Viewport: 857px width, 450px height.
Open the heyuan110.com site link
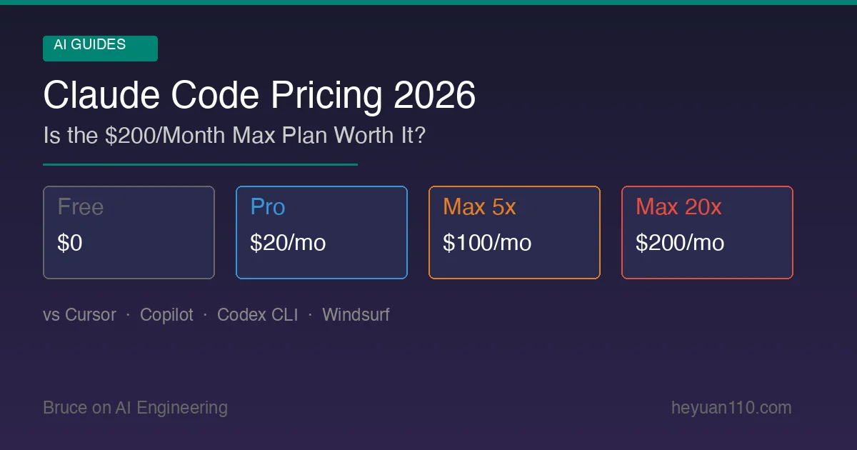(731, 408)
